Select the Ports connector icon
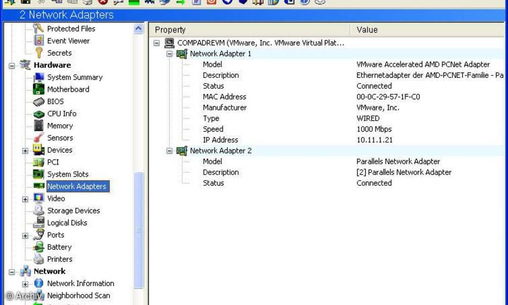The image size is (508, 305). (x=39, y=235)
